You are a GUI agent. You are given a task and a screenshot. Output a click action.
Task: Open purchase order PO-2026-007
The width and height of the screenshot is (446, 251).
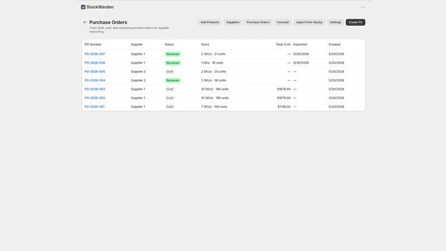(x=95, y=54)
